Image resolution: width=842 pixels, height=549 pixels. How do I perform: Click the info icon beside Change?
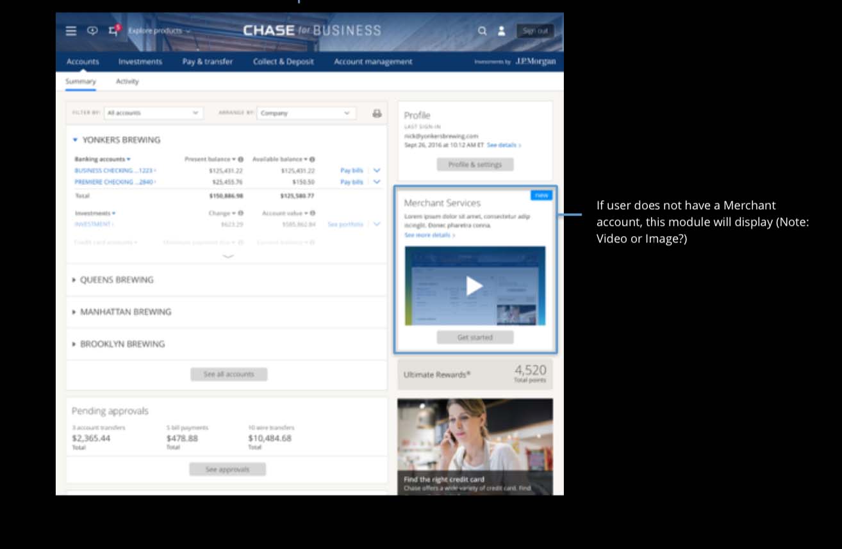[241, 213]
